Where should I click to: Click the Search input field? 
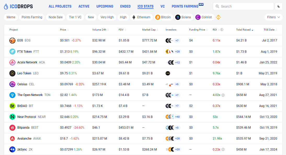(243, 6)
